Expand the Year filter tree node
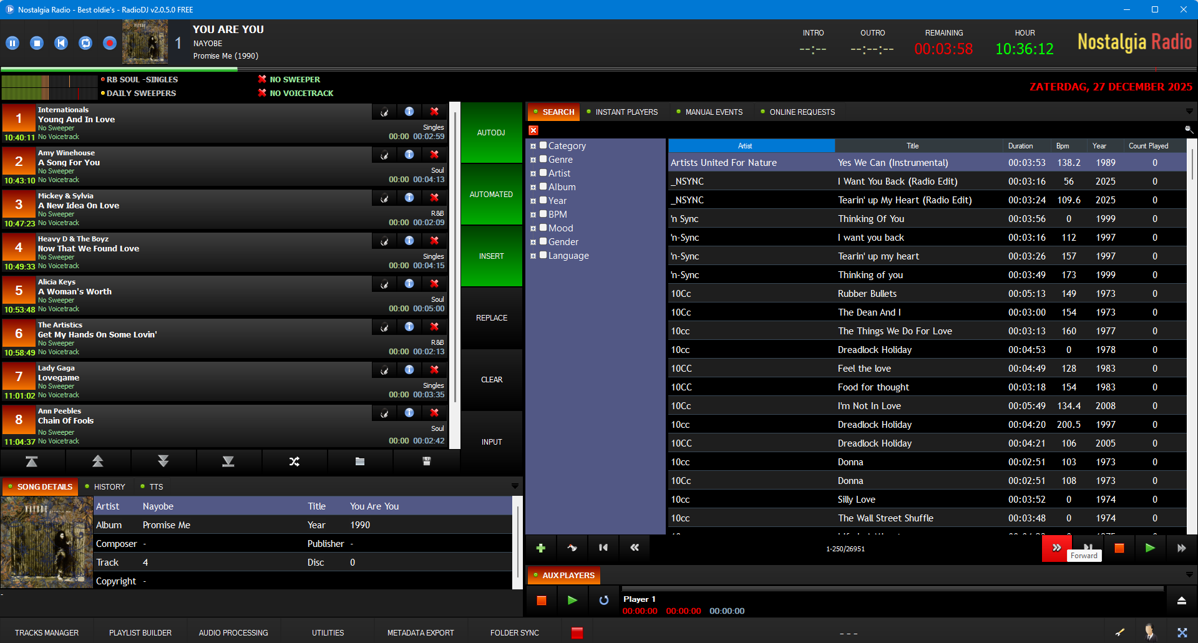1198x643 pixels. (x=533, y=201)
